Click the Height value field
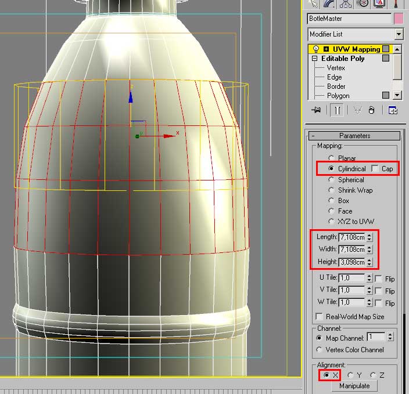Image resolution: width=409 pixels, height=394 pixels. (351, 262)
